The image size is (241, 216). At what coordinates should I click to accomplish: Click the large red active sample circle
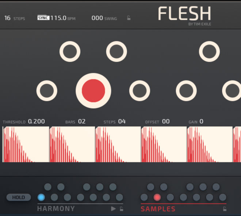(93, 91)
